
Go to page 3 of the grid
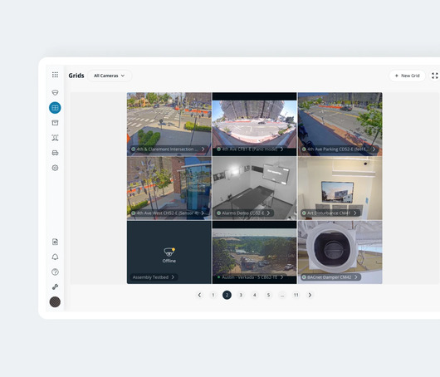coord(241,295)
